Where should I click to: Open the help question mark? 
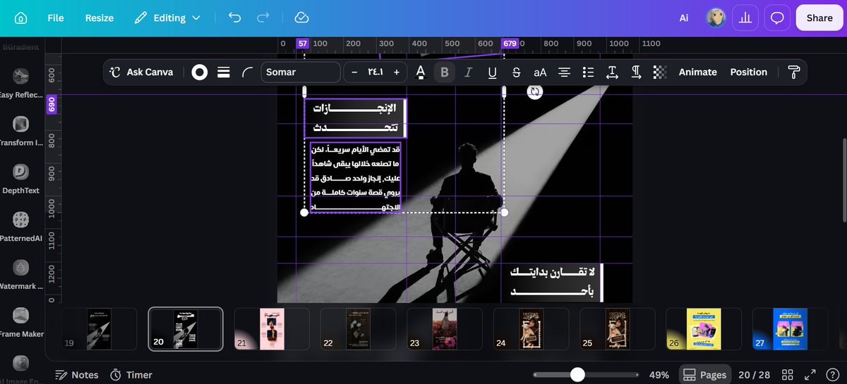click(831, 375)
